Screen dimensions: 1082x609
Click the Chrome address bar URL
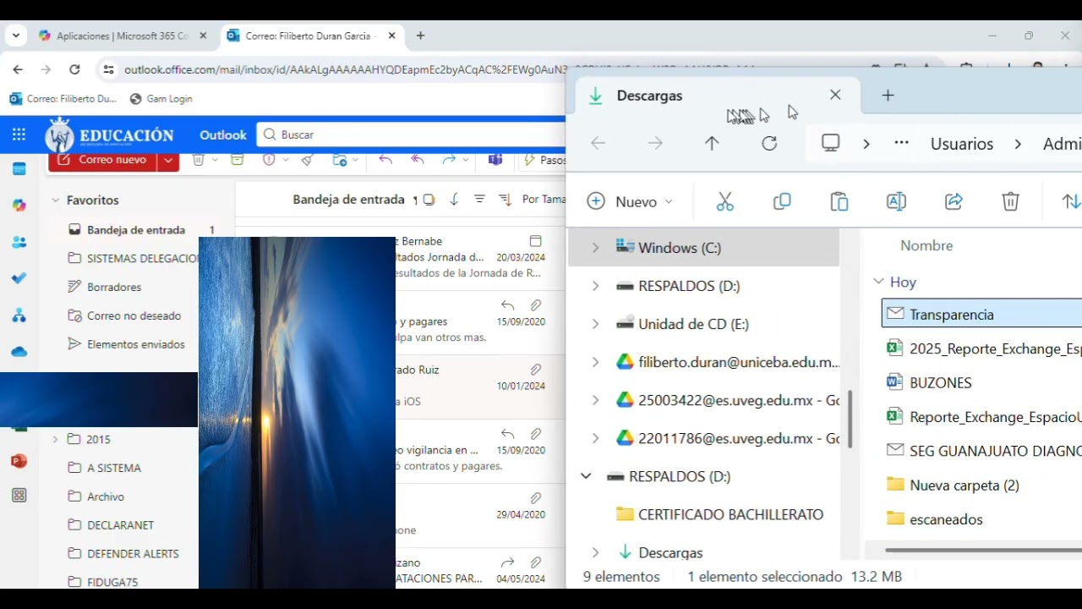pos(440,69)
